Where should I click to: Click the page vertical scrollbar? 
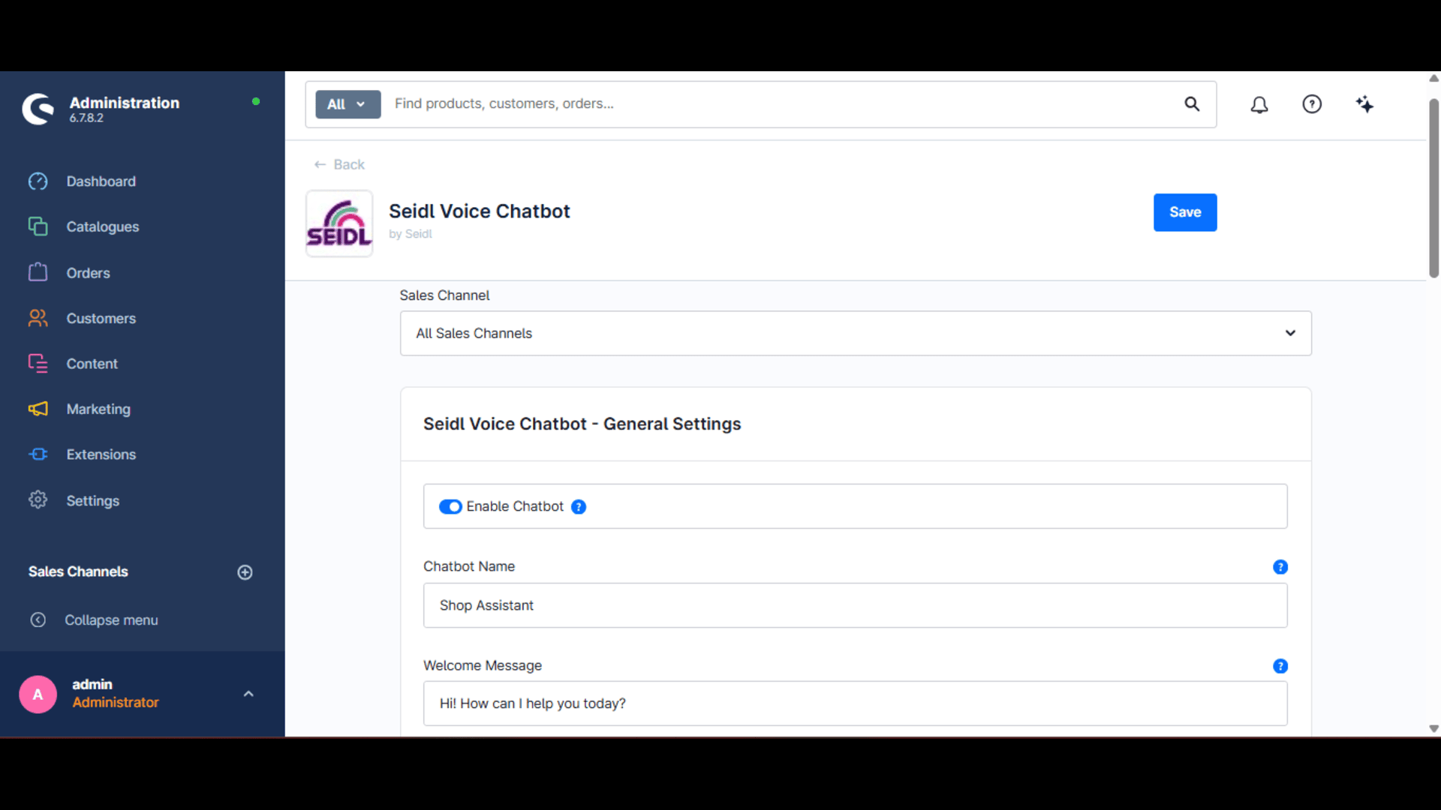pos(1433,187)
